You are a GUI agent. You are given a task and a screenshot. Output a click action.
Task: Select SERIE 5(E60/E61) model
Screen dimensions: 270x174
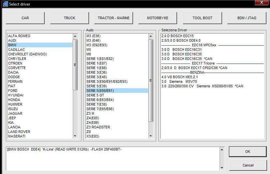click(117, 91)
